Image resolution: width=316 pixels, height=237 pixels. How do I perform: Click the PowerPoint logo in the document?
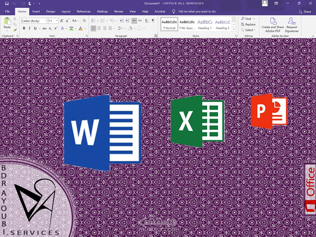click(269, 111)
